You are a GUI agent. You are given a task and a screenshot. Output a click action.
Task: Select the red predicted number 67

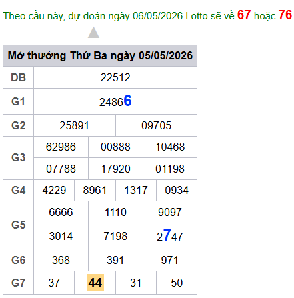point(244,15)
